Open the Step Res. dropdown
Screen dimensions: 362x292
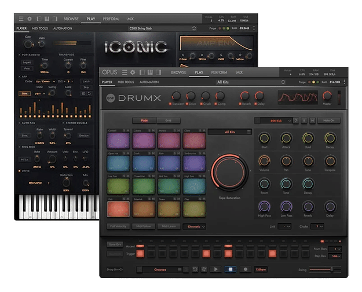point(335,256)
